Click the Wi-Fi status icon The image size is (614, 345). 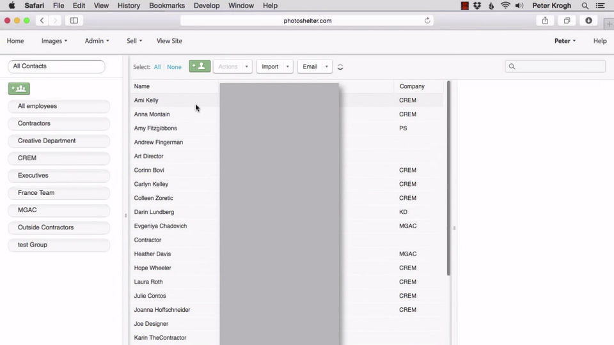[x=505, y=6]
